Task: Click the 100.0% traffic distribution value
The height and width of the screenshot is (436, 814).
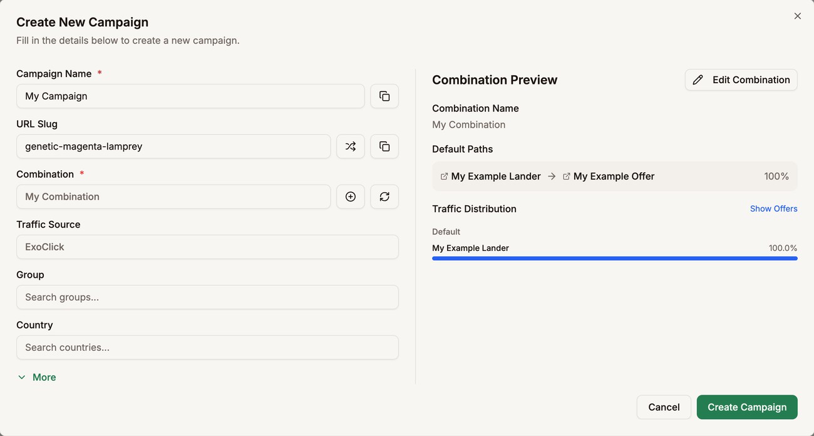Action: coord(783,248)
